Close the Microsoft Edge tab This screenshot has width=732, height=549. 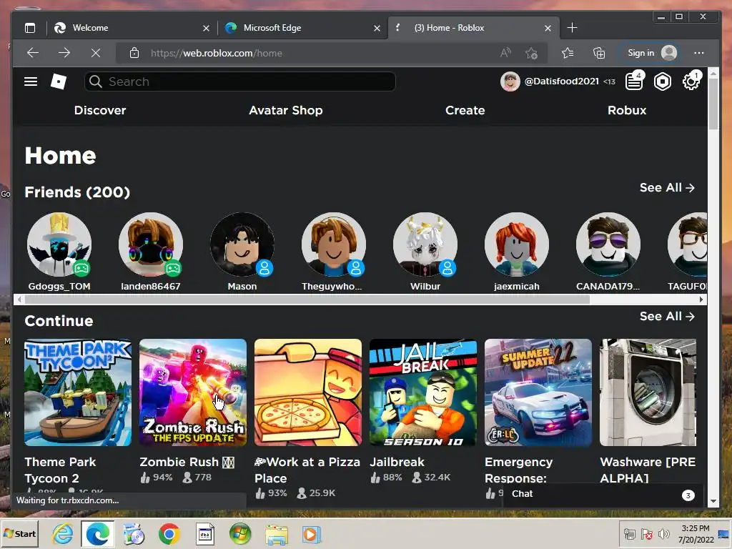377,29
